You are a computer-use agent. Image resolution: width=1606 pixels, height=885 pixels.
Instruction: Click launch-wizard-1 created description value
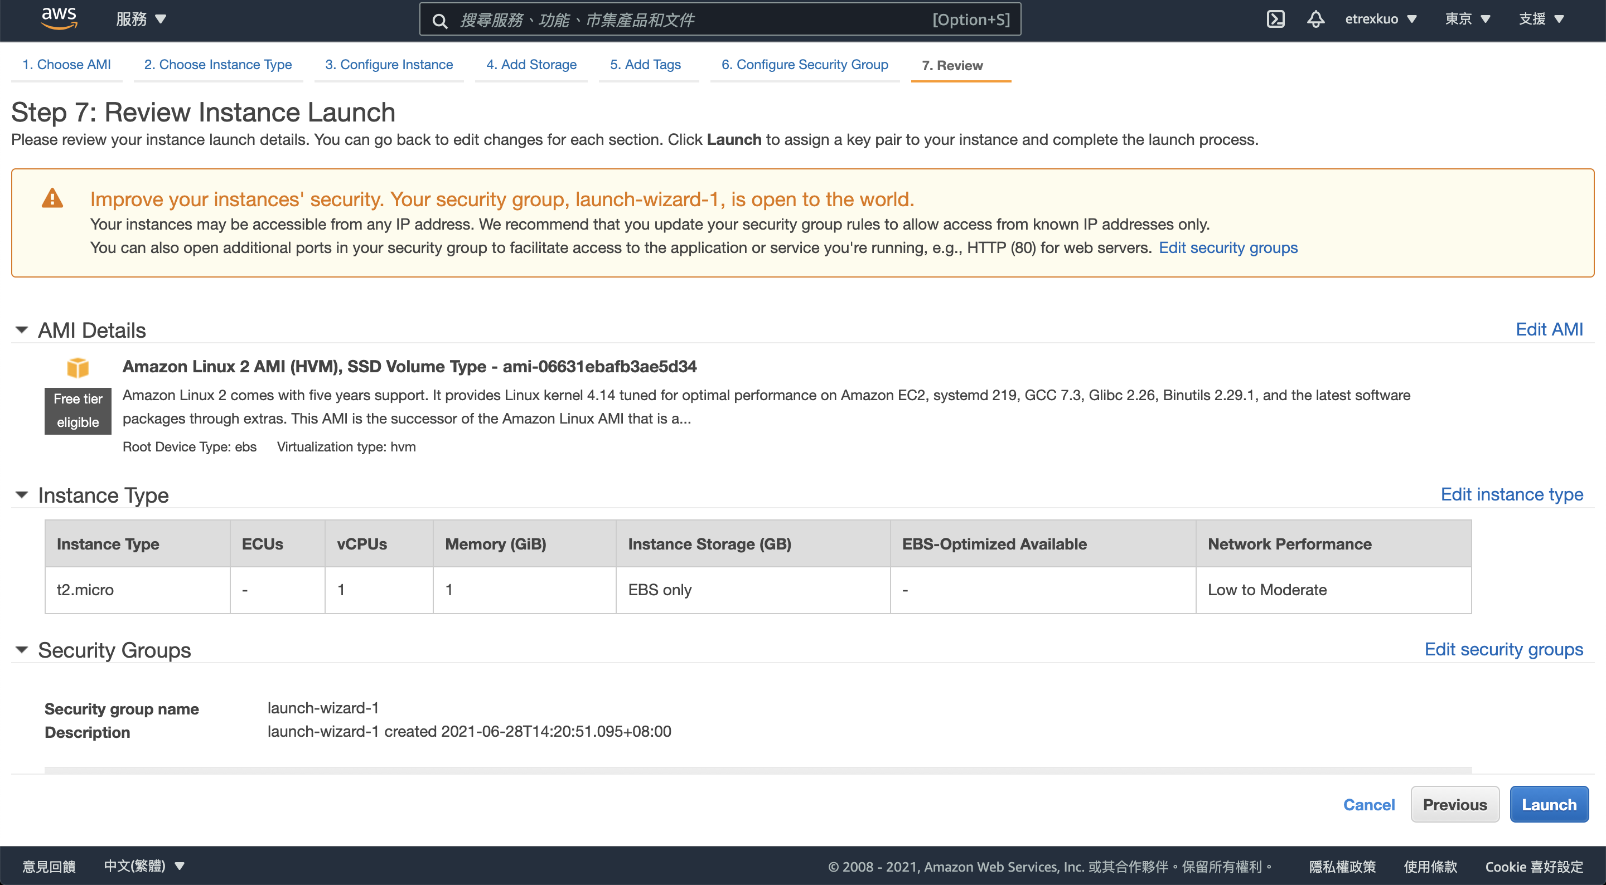[x=469, y=731]
